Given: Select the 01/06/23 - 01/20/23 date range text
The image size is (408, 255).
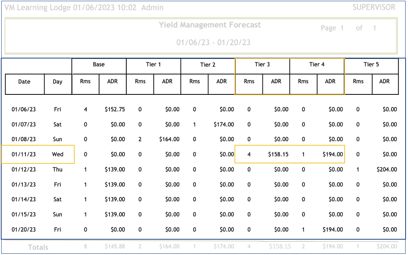Looking at the screenshot, I should pos(213,42).
